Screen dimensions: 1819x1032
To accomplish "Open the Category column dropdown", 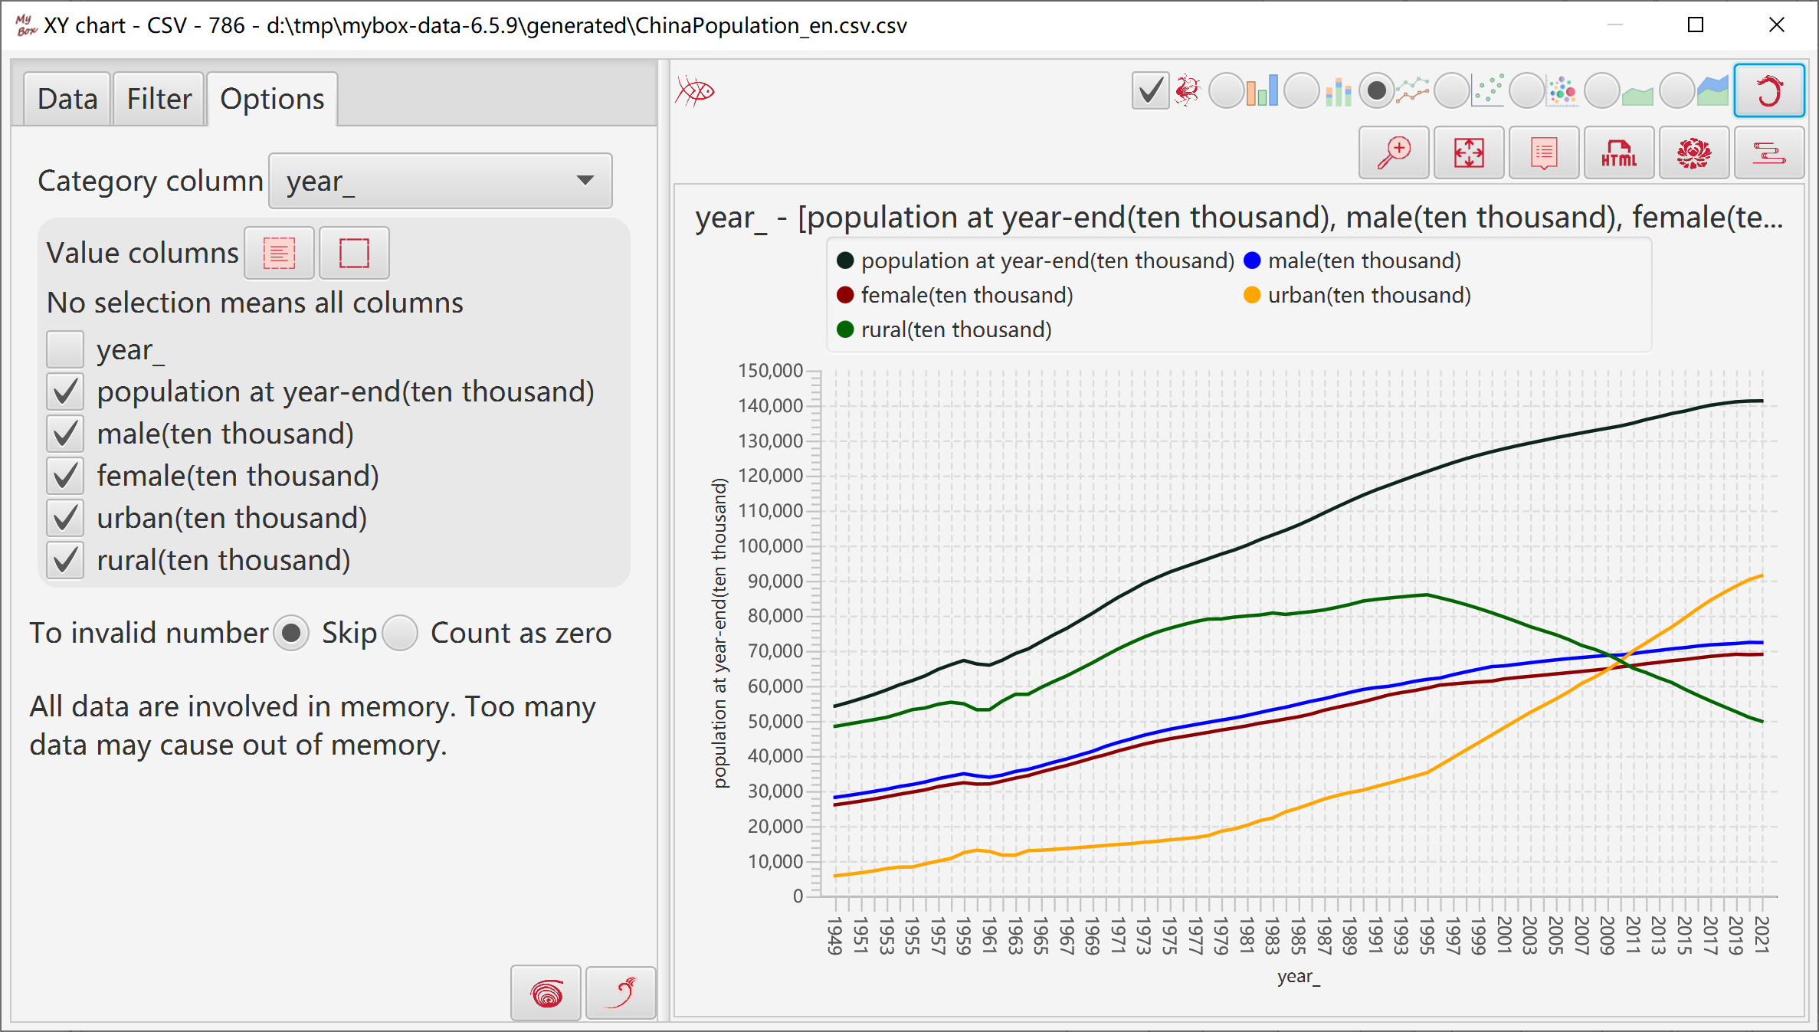I will [441, 181].
